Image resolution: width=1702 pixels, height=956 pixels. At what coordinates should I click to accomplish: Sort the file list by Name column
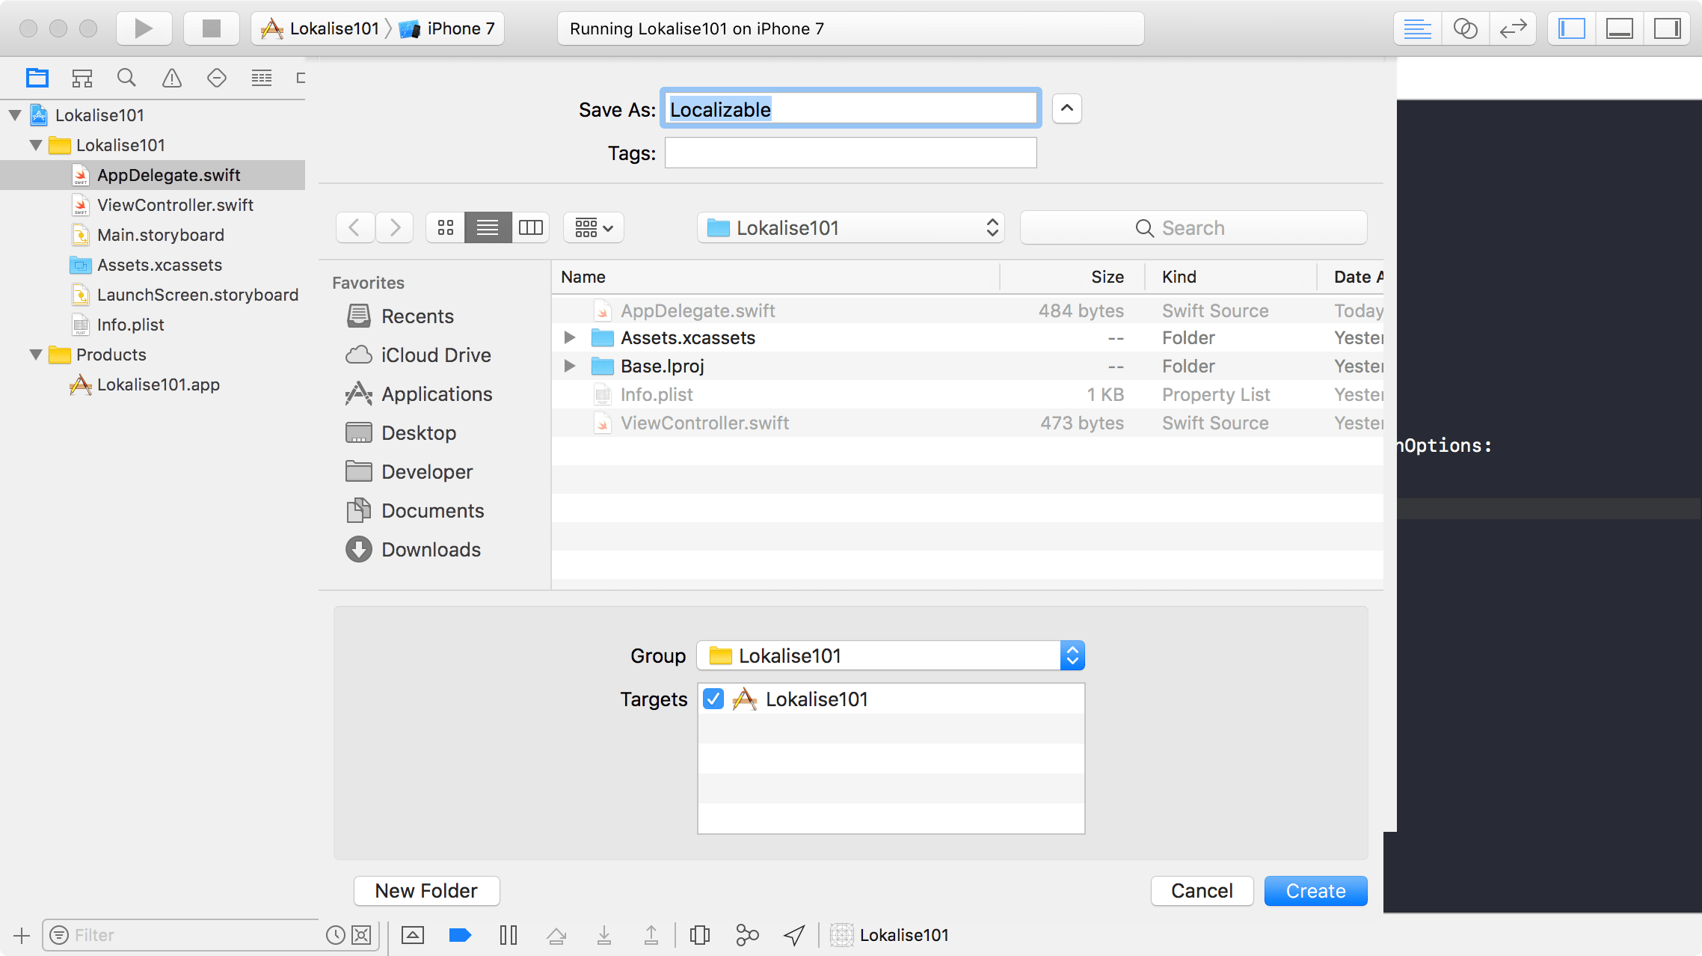(775, 277)
